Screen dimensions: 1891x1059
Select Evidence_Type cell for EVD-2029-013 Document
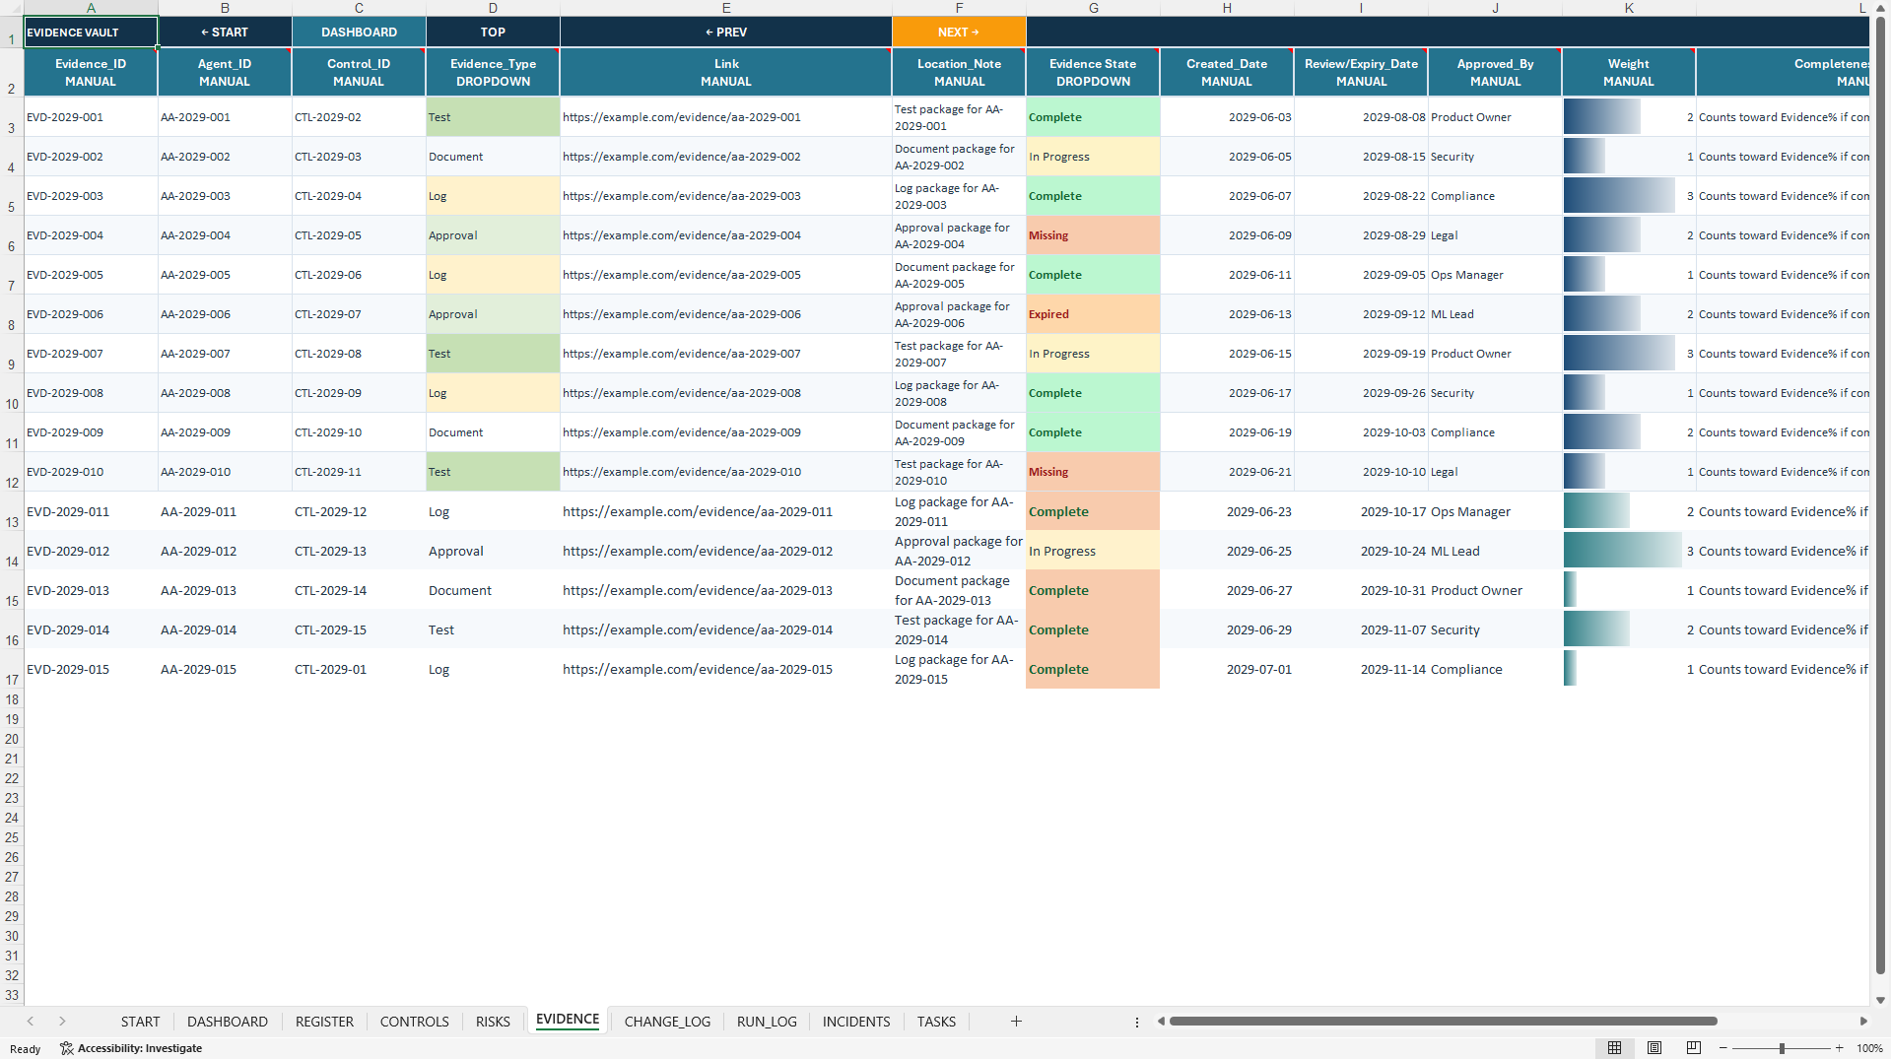(493, 590)
